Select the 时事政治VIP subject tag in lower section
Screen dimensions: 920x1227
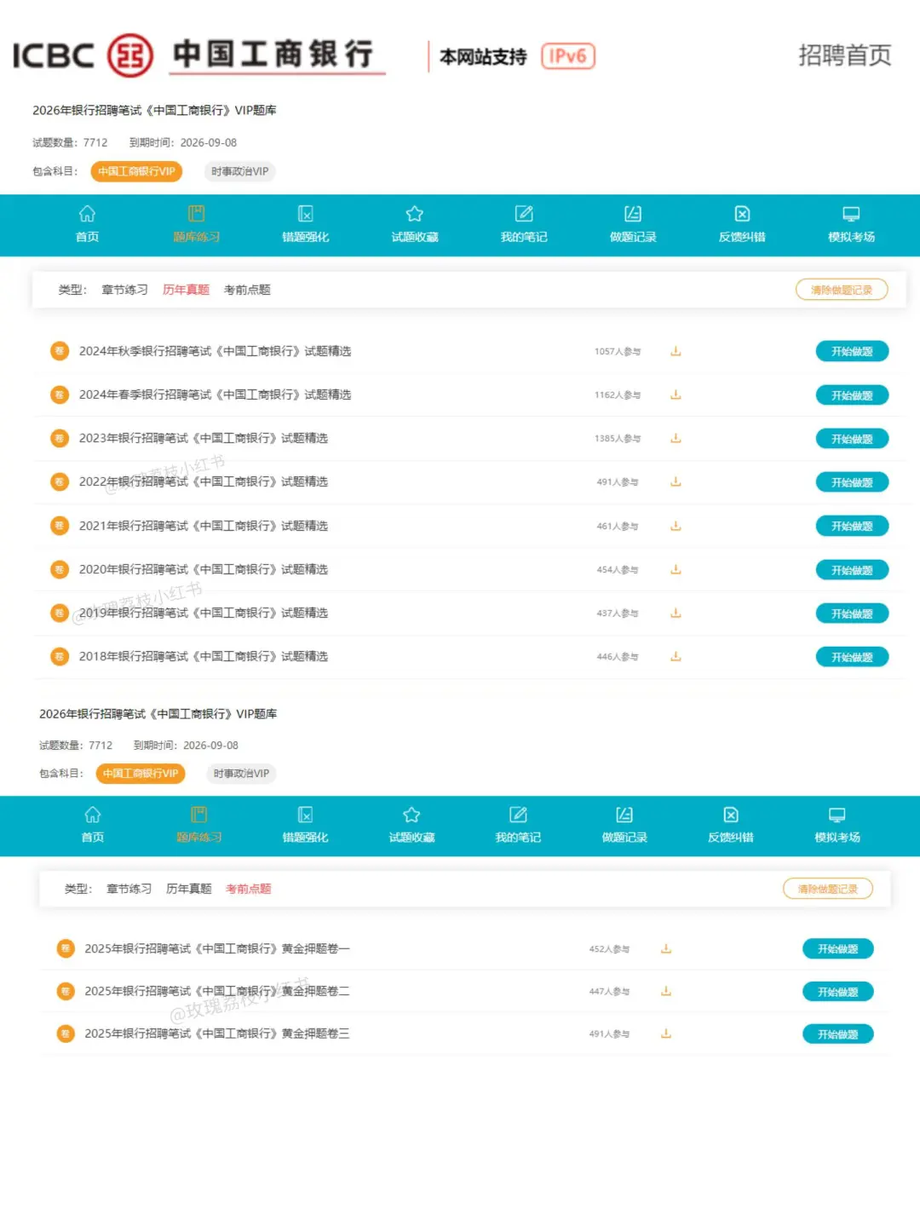click(x=241, y=774)
